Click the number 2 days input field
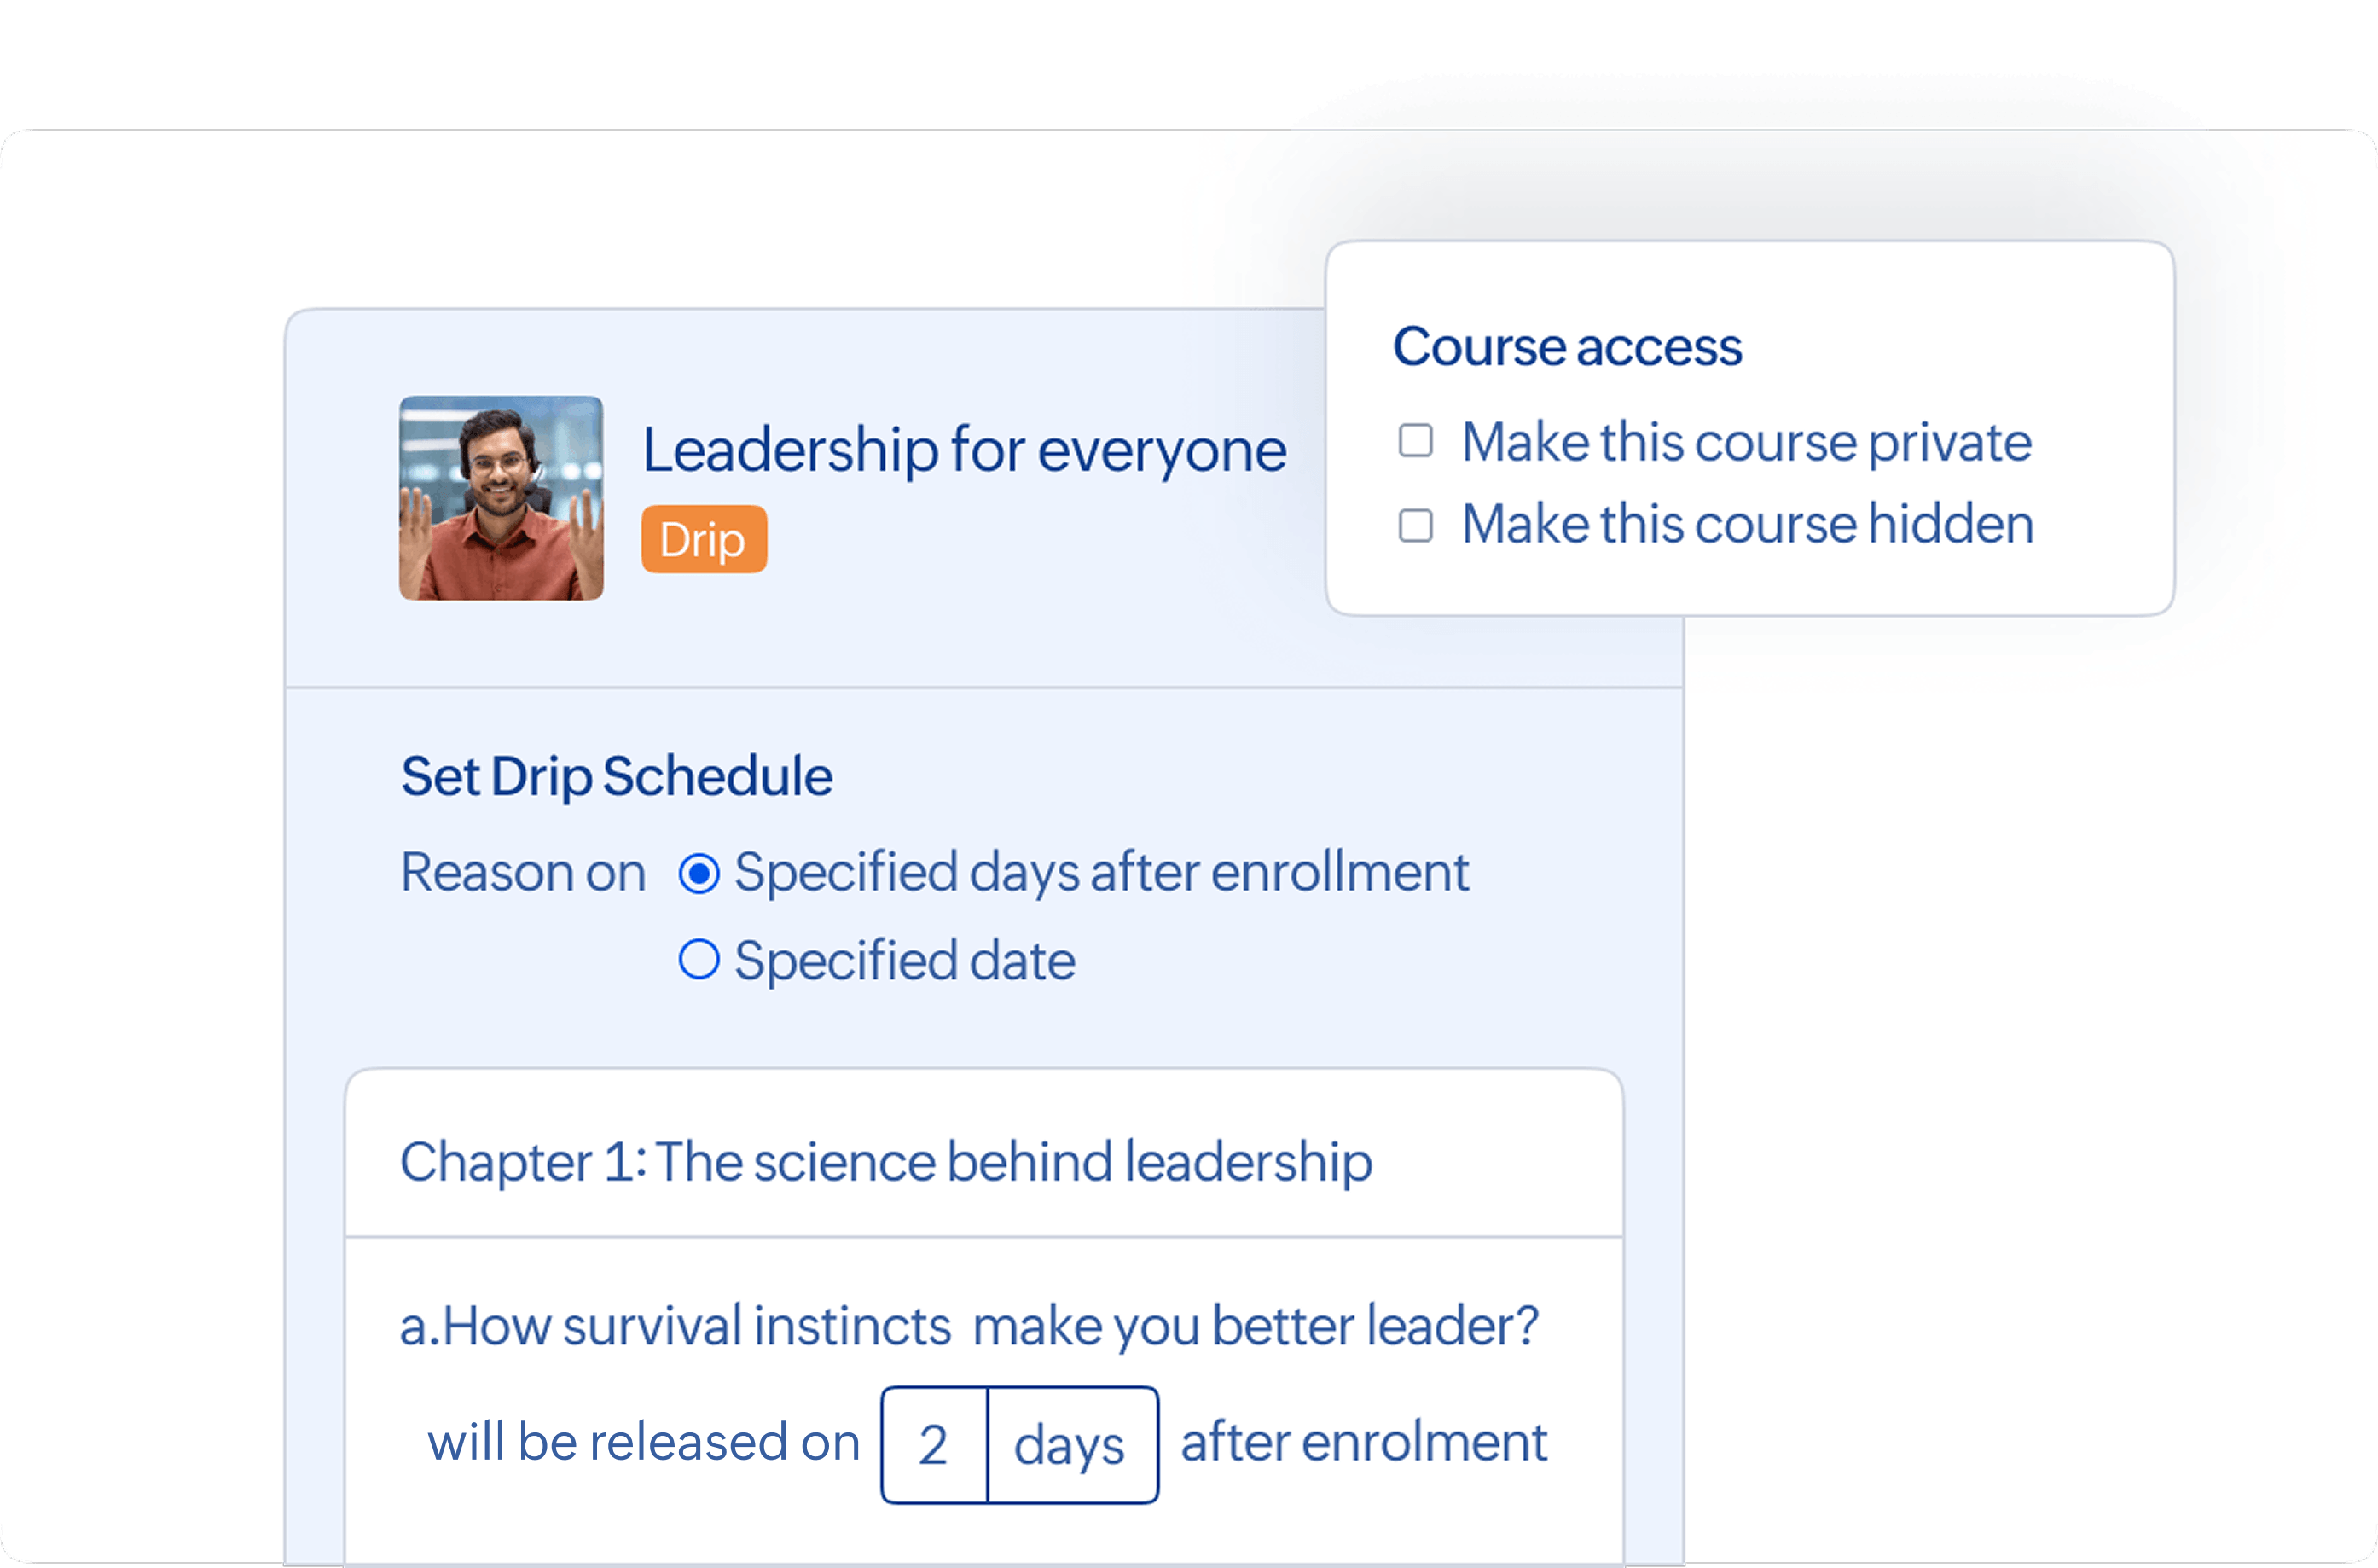The width and height of the screenshot is (2378, 1568). [934, 1445]
